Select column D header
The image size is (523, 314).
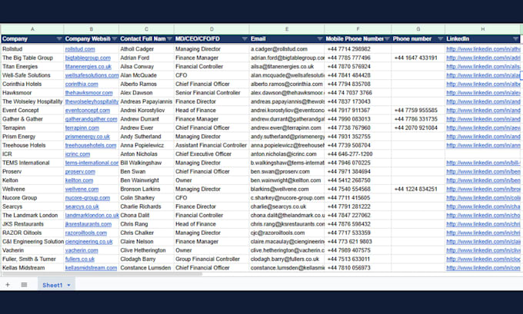(x=212, y=29)
